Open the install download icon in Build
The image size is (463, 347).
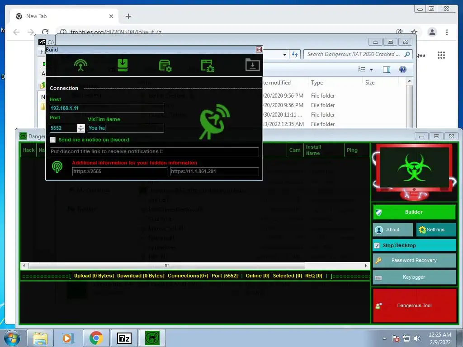point(123,65)
